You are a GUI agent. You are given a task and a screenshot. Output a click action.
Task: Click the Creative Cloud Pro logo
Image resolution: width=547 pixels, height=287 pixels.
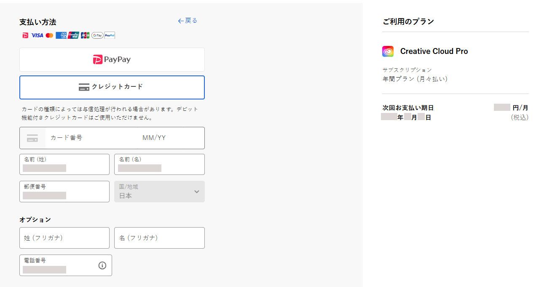(388, 51)
